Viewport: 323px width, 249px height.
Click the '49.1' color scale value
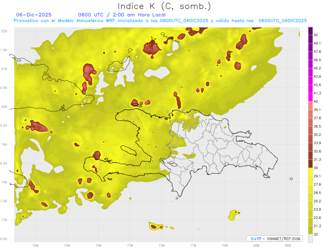pyautogui.click(x=317, y=43)
